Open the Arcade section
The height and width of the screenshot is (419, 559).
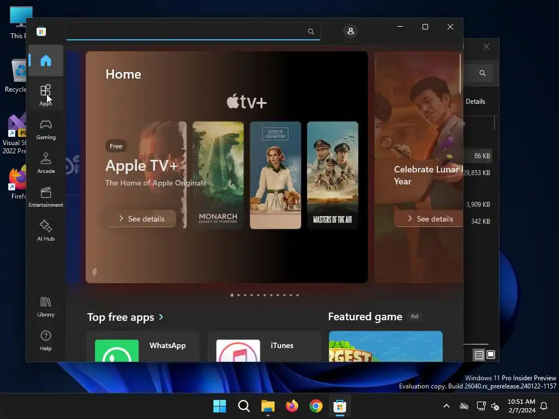click(46, 163)
